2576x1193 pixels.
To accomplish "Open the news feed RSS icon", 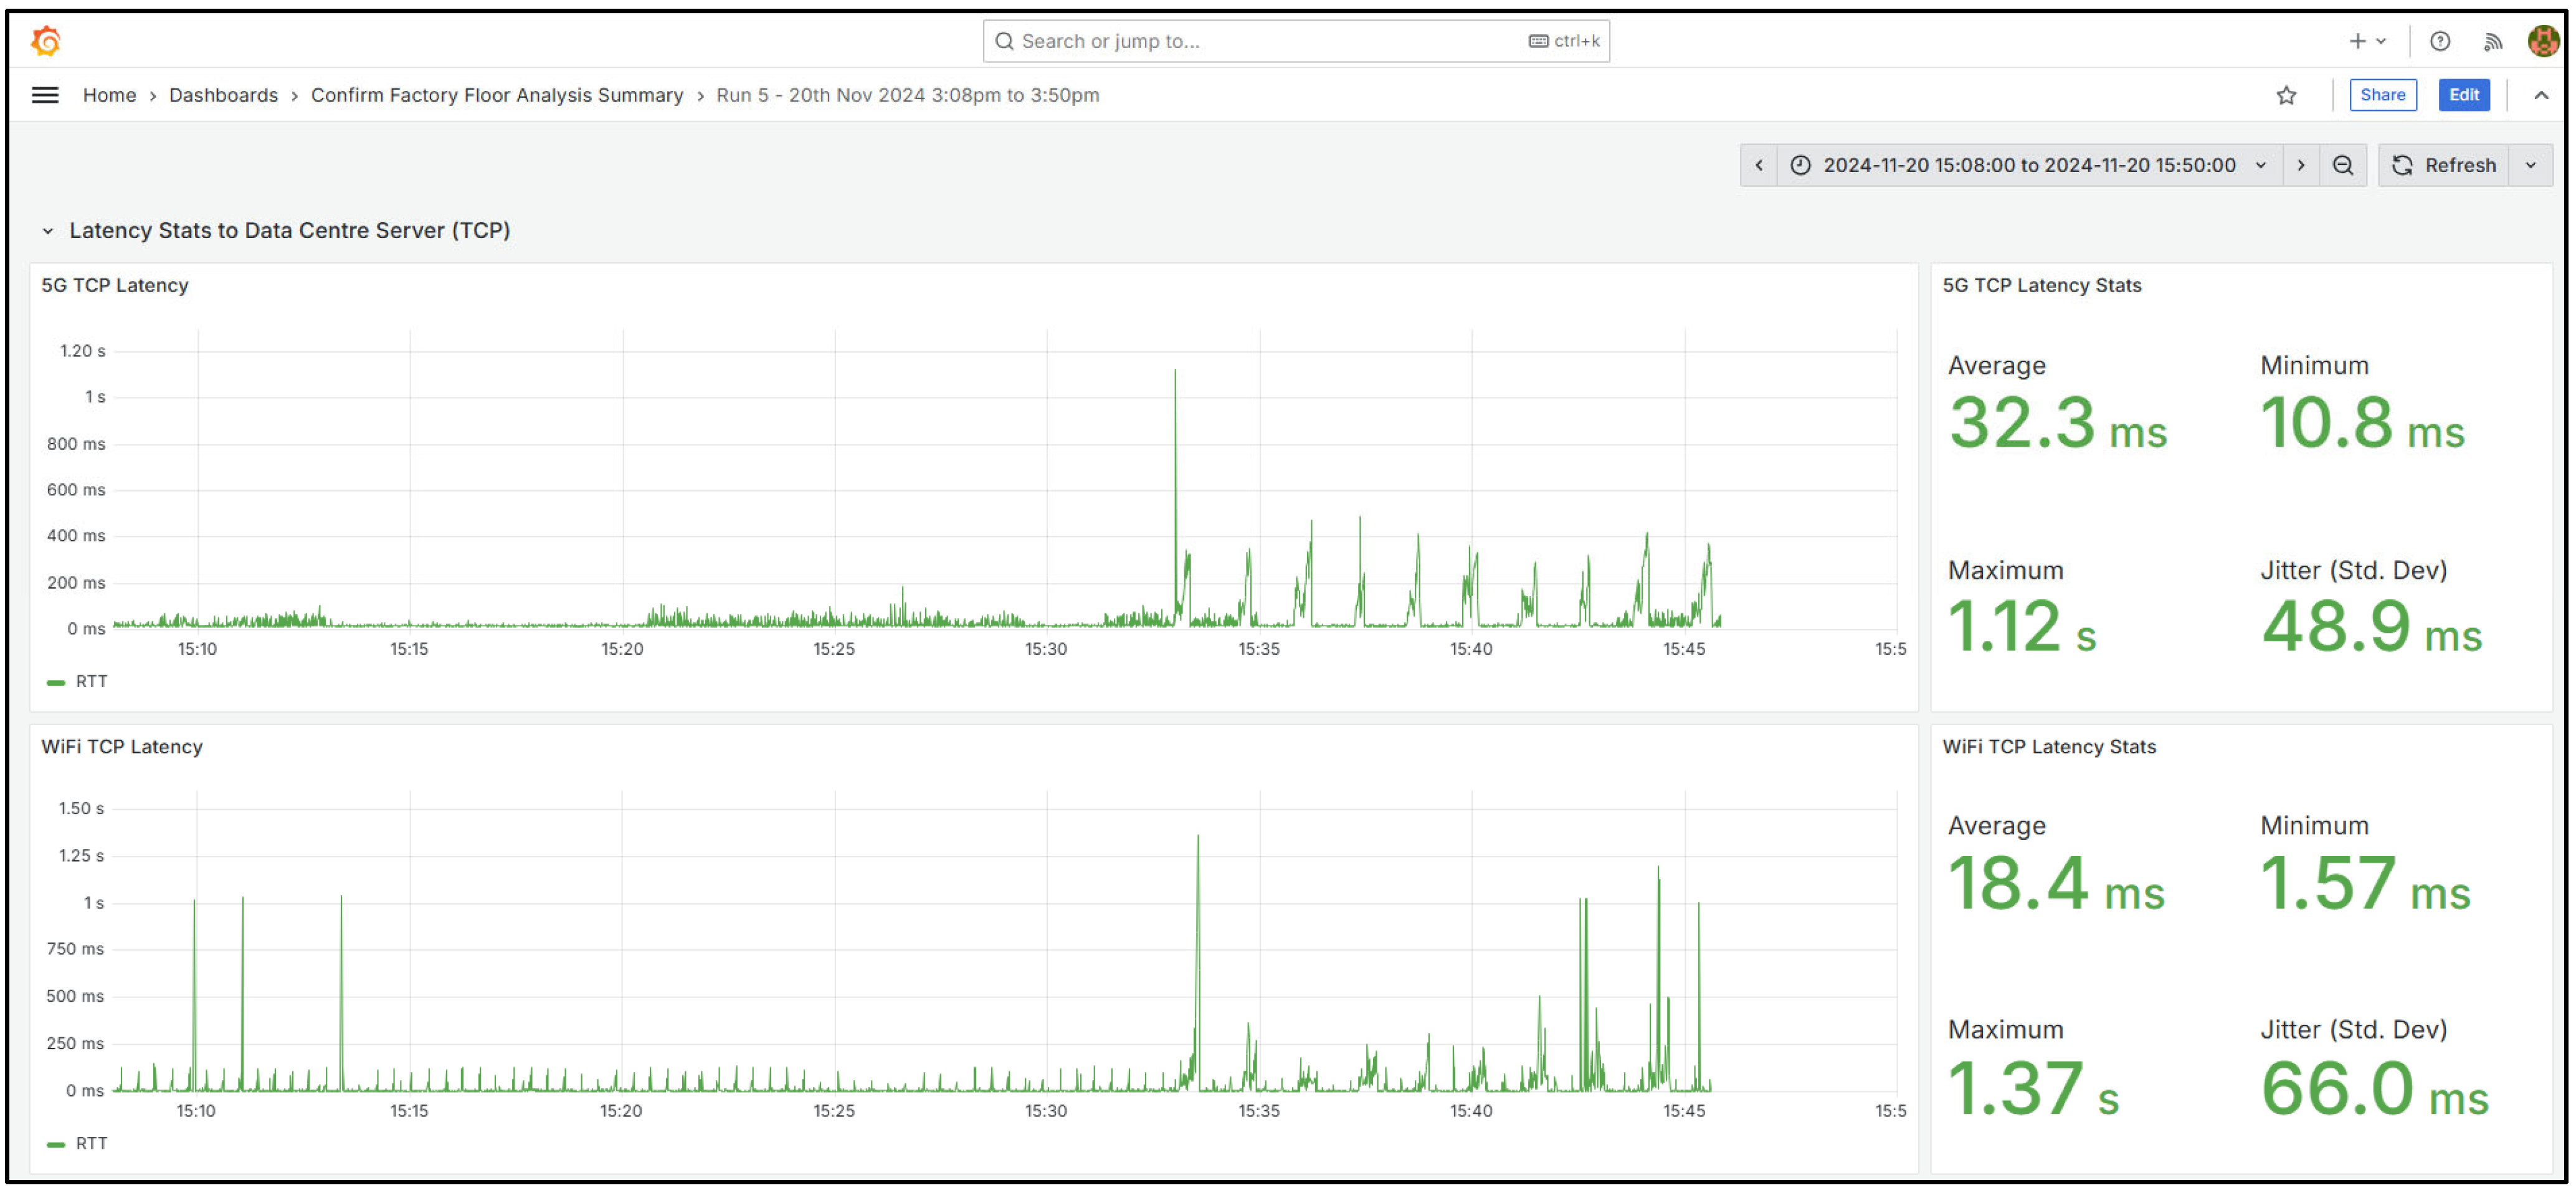I will 2492,41.
